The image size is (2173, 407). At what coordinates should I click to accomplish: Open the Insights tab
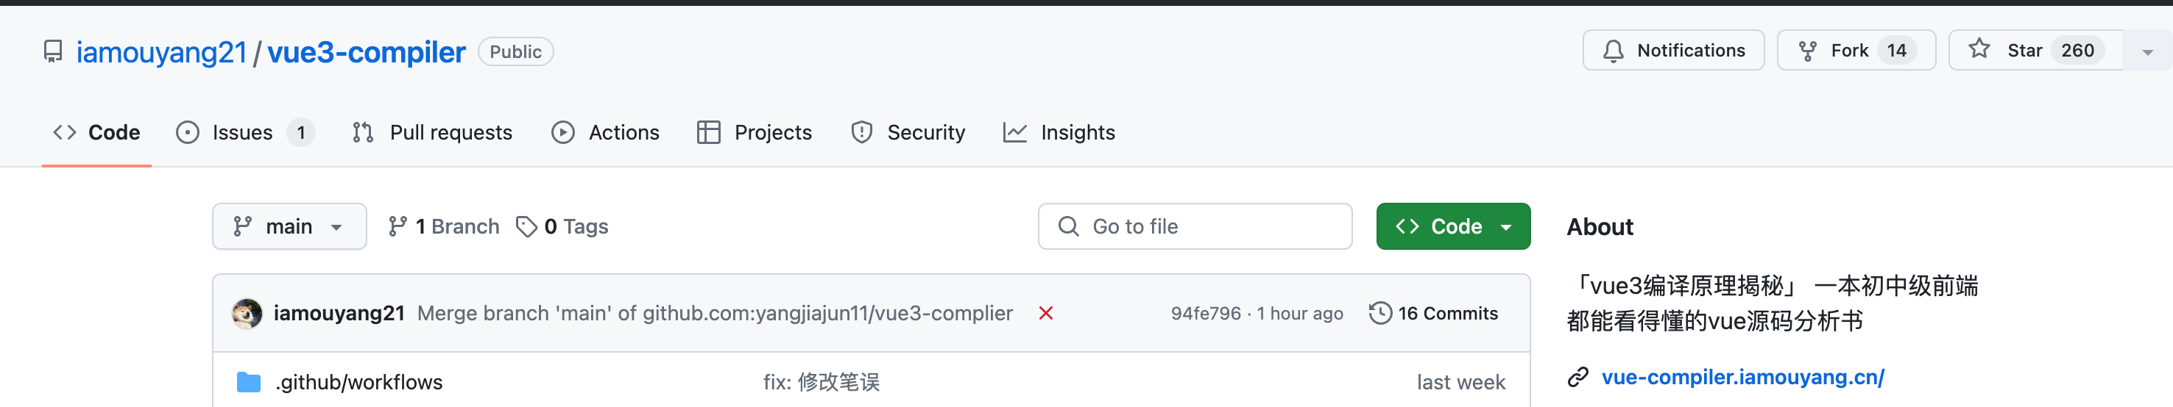point(1059,133)
